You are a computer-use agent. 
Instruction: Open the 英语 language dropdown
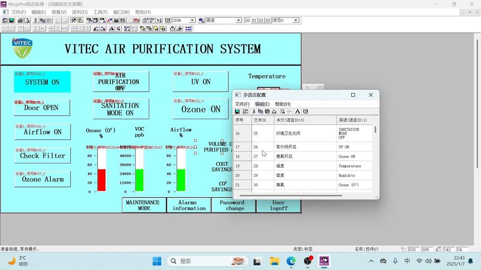(238, 21)
